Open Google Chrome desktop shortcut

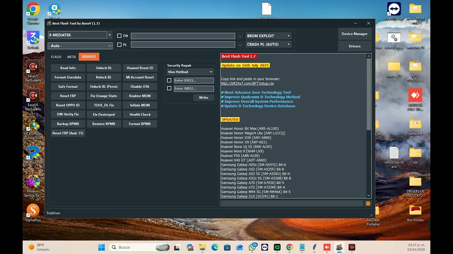pyautogui.click(x=33, y=14)
